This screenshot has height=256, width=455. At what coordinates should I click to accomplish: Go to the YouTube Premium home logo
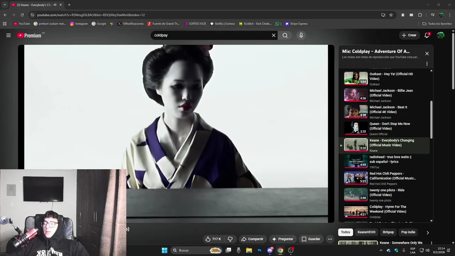29,35
